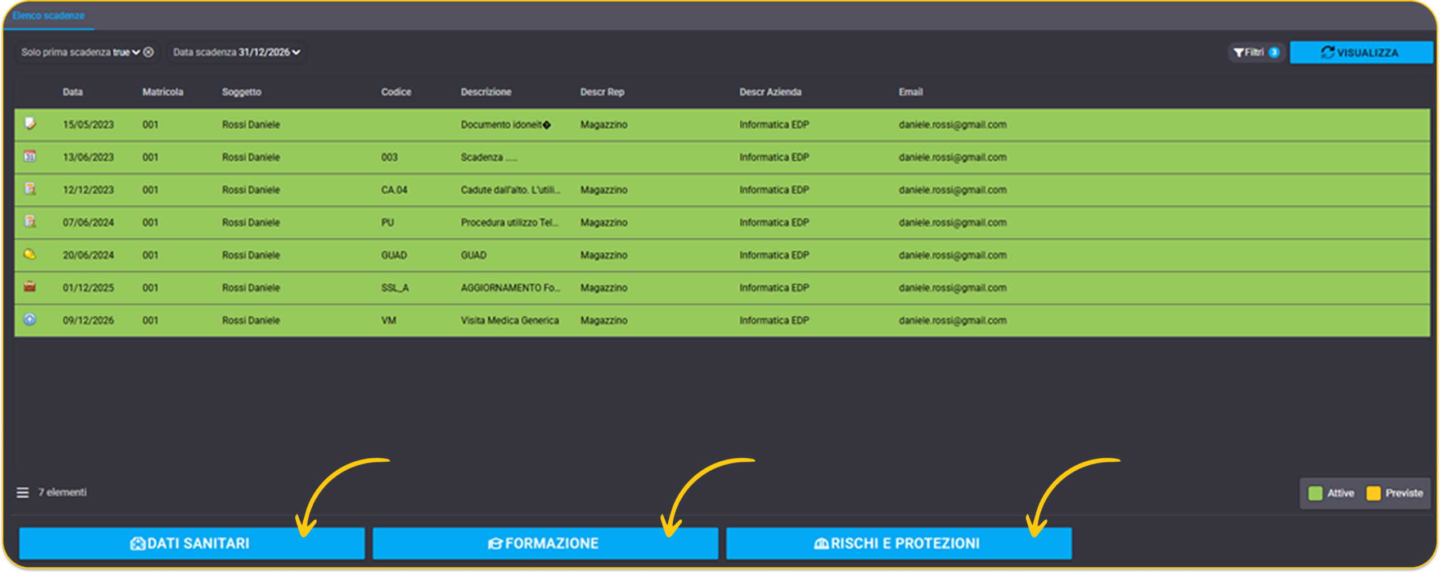Click the green Attive legend swatch
Viewport: 1440px width, 573px height.
point(1315,493)
